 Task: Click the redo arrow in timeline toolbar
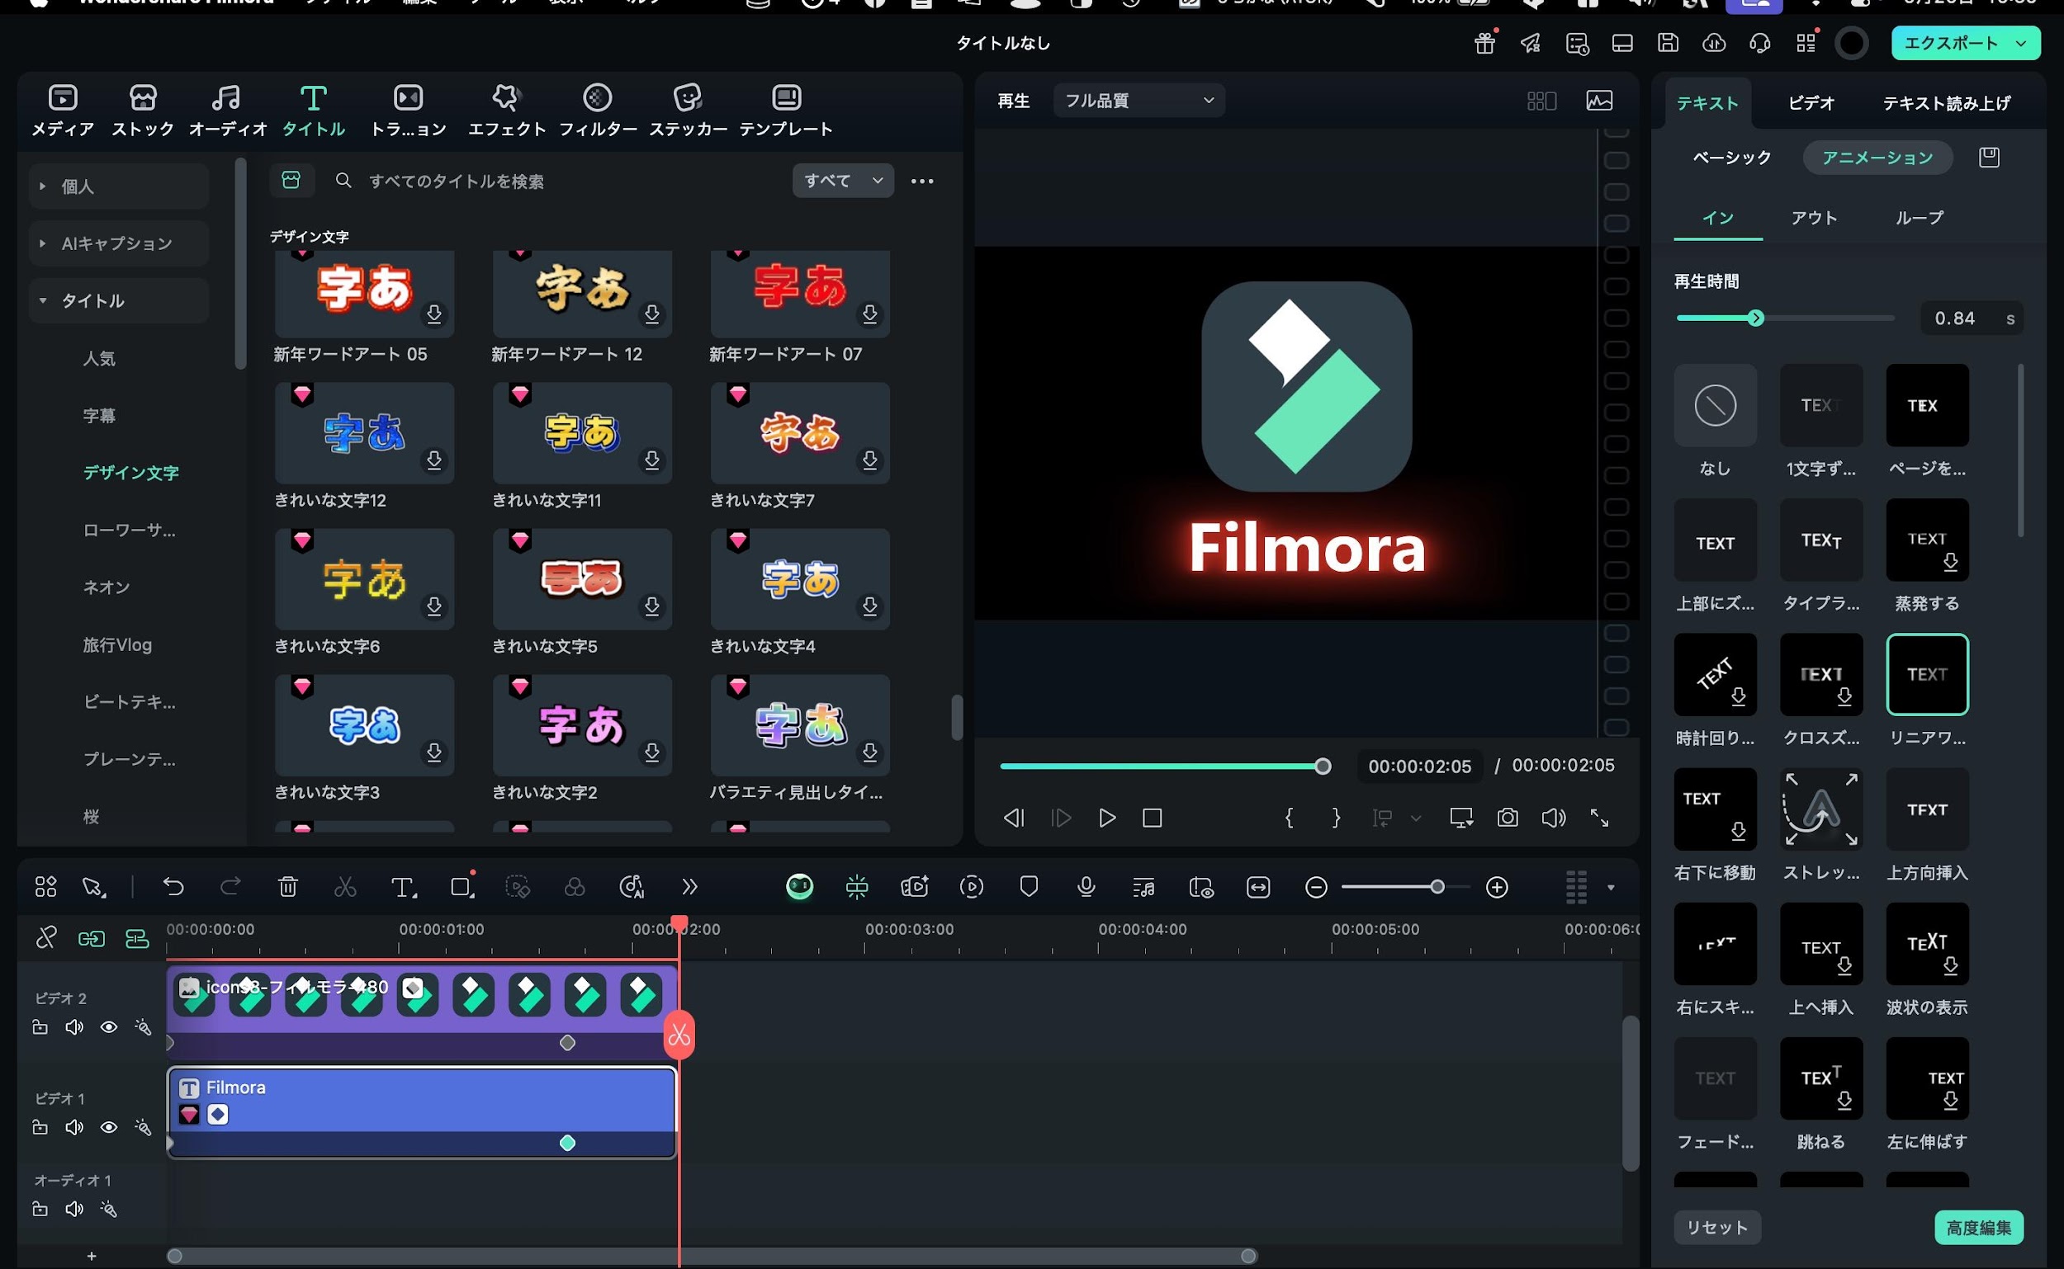[x=230, y=886]
